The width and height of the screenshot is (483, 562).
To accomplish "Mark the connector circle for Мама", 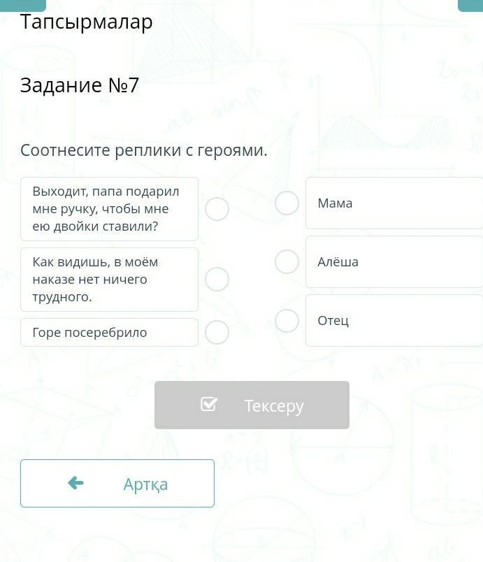I will 287,203.
